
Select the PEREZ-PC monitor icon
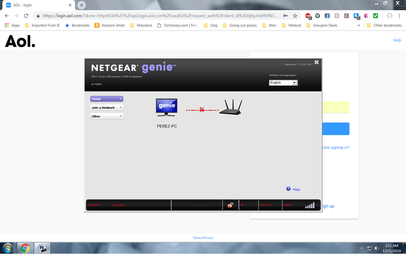click(x=166, y=106)
